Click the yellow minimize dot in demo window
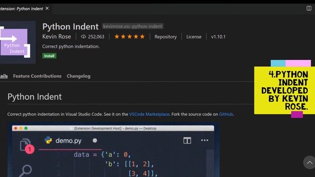This screenshot has width=315, height=177. pos(21,128)
